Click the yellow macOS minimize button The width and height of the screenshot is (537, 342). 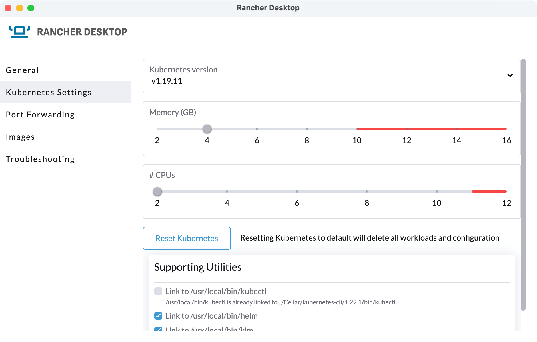click(19, 8)
